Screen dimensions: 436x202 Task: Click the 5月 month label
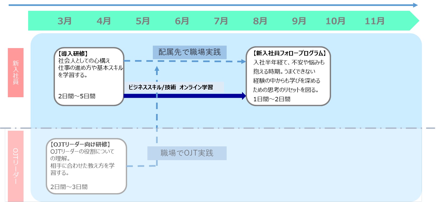click(x=143, y=21)
